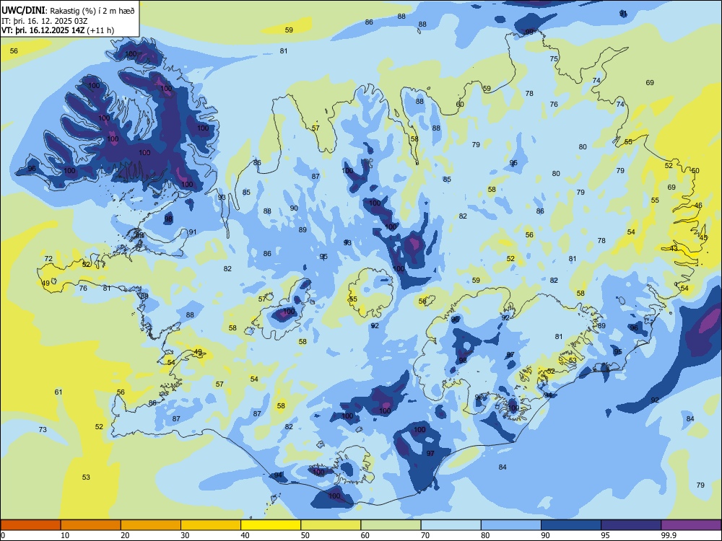This screenshot has height=541, width=722.
Task: Select the IT initialization time line
Action: [x=44, y=21]
